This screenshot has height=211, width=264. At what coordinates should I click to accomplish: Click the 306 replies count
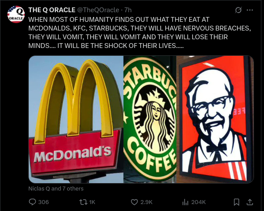[44, 202]
